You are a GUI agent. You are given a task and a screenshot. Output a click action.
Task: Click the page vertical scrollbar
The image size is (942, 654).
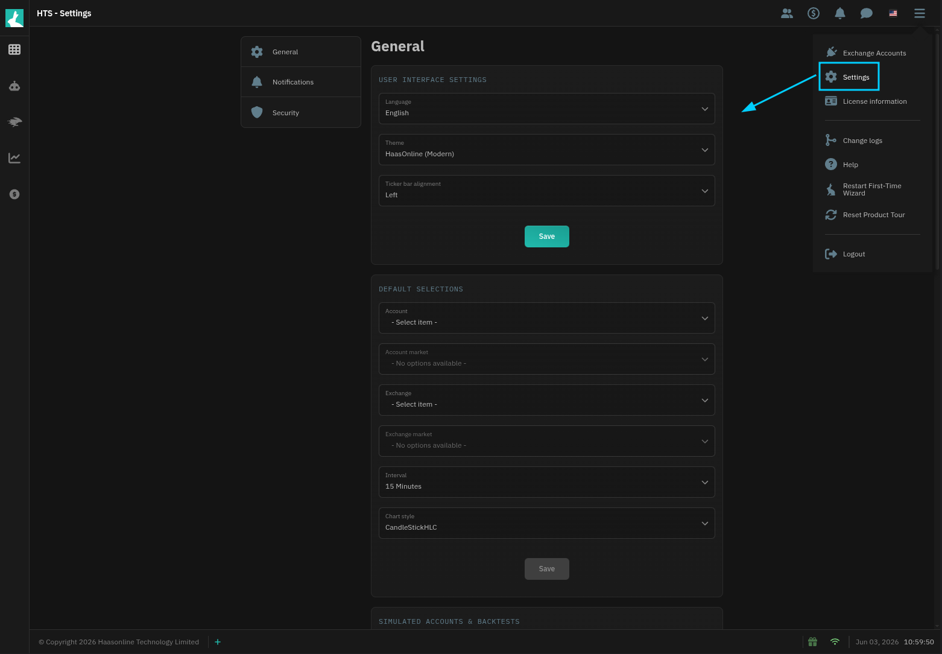(x=938, y=151)
